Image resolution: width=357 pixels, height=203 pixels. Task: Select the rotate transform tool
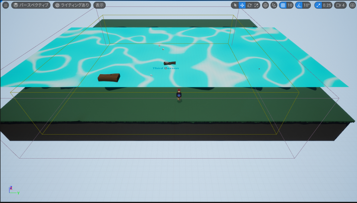(x=249, y=5)
